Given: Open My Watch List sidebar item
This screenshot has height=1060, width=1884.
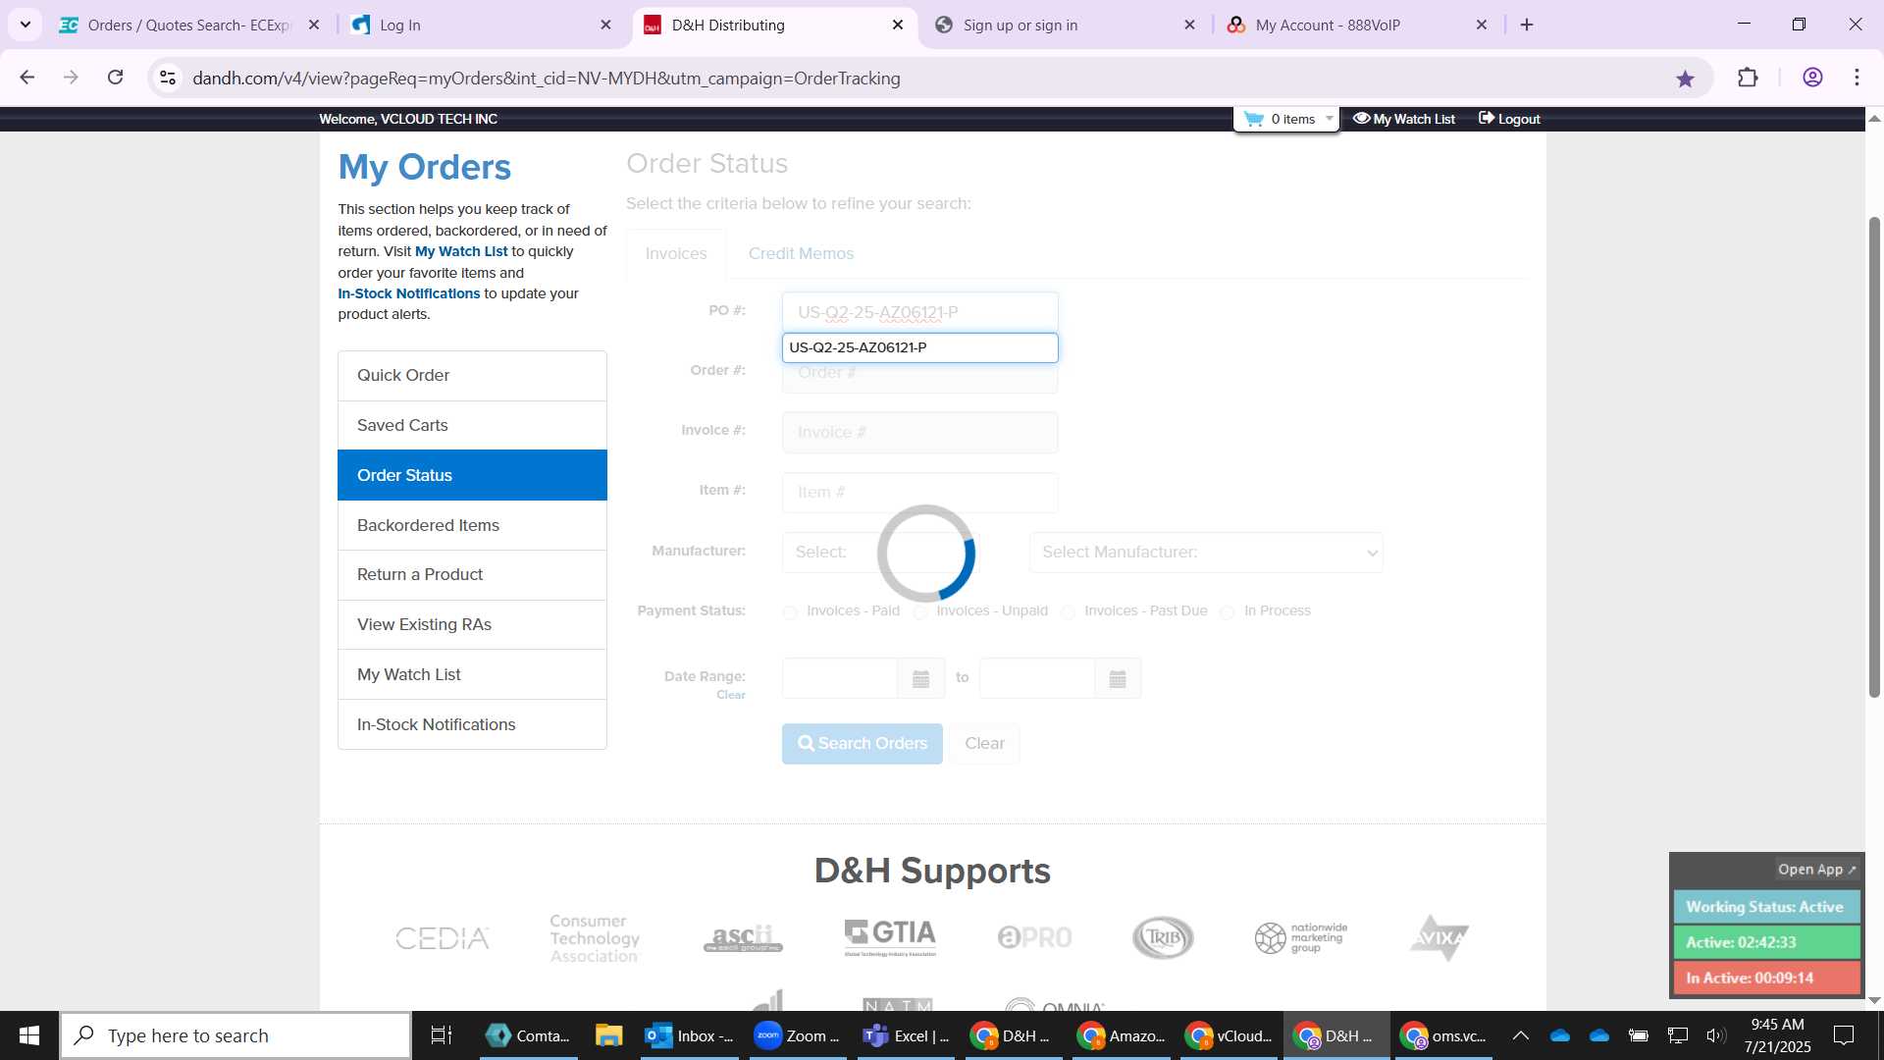Looking at the screenshot, I should [x=472, y=674].
